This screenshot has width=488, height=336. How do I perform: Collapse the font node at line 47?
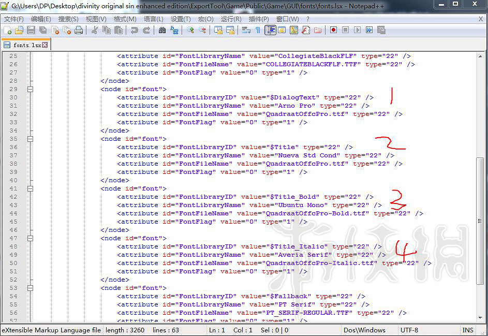point(30,238)
